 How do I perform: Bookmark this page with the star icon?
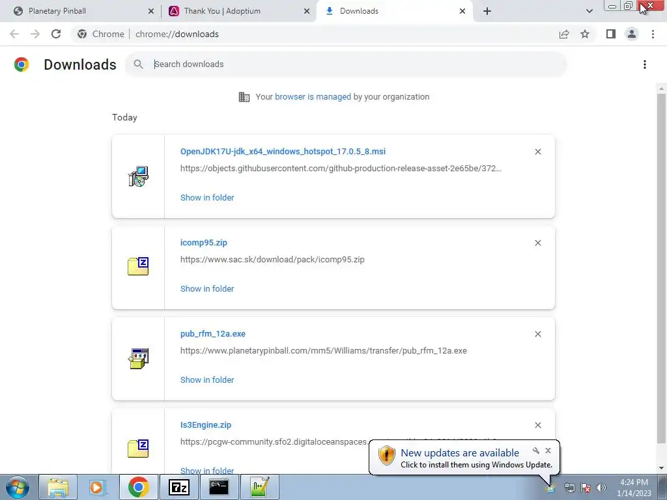[x=585, y=34]
